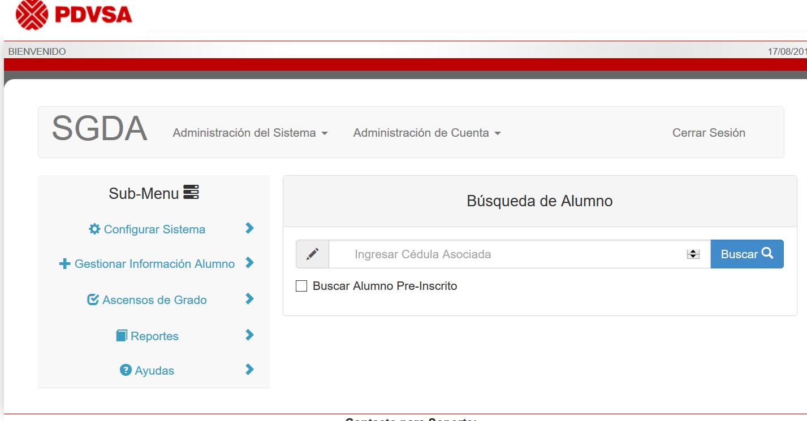The width and height of the screenshot is (807, 421).
Task: Open Administración del Sistema dropdown
Action: pyautogui.click(x=250, y=133)
